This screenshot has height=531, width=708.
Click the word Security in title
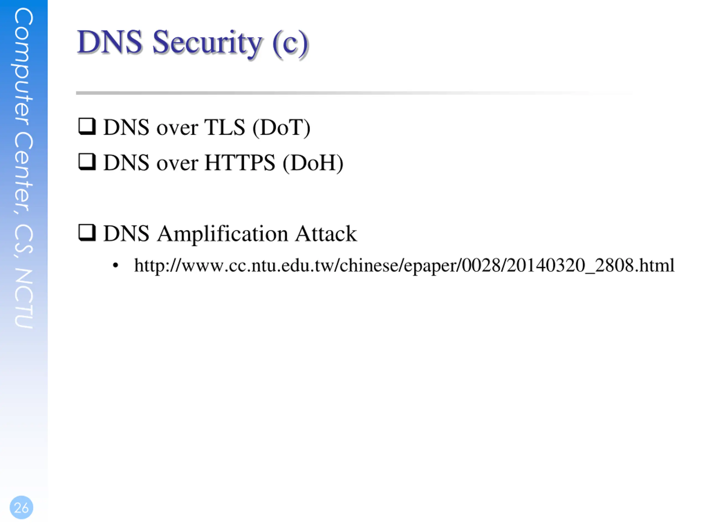tap(207, 43)
